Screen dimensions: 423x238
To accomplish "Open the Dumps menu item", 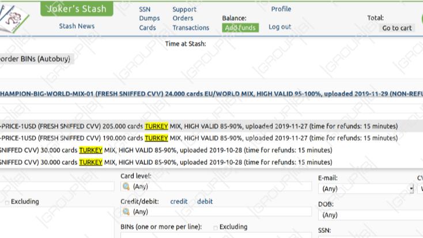I will (x=149, y=18).
